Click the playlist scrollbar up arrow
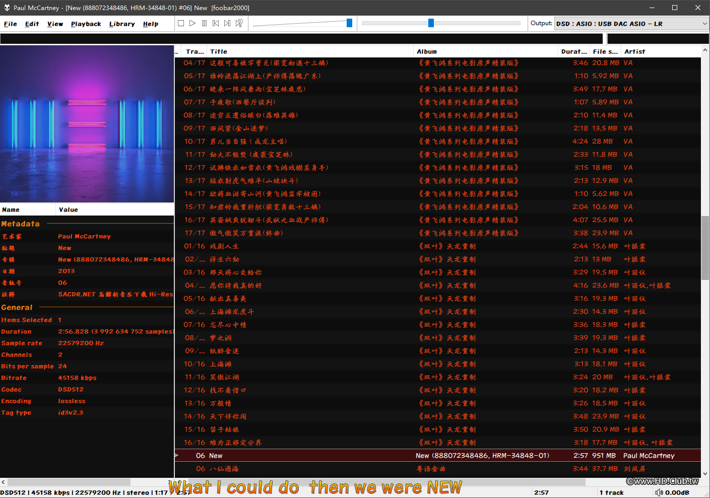The image size is (710, 498). [705, 50]
